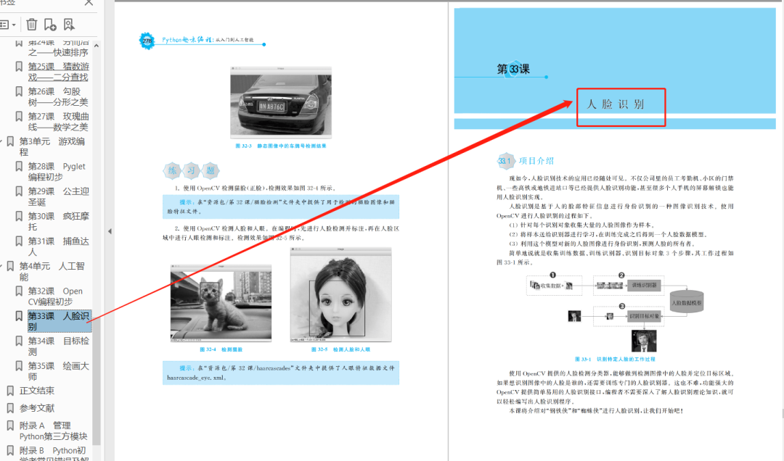Click the doll face and eye detection image
Image resolution: width=784 pixels, height=461 pixels.
341,295
